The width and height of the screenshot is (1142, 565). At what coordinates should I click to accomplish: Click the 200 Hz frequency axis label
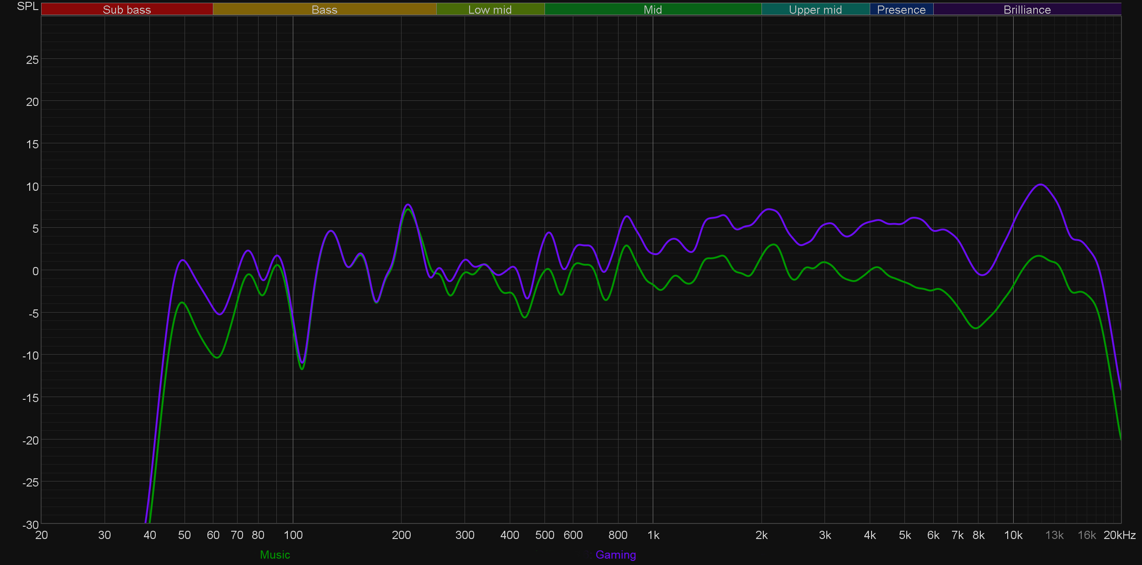[401, 535]
